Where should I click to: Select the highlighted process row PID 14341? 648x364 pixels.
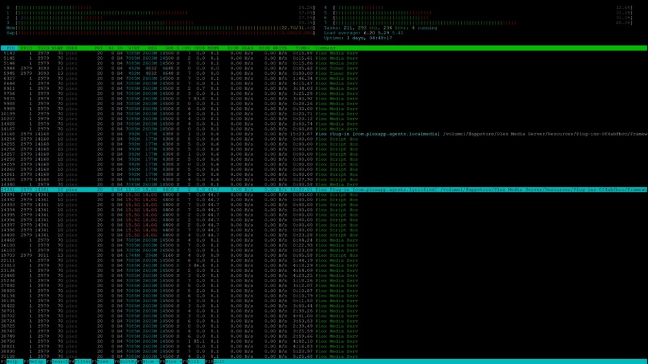(x=324, y=190)
